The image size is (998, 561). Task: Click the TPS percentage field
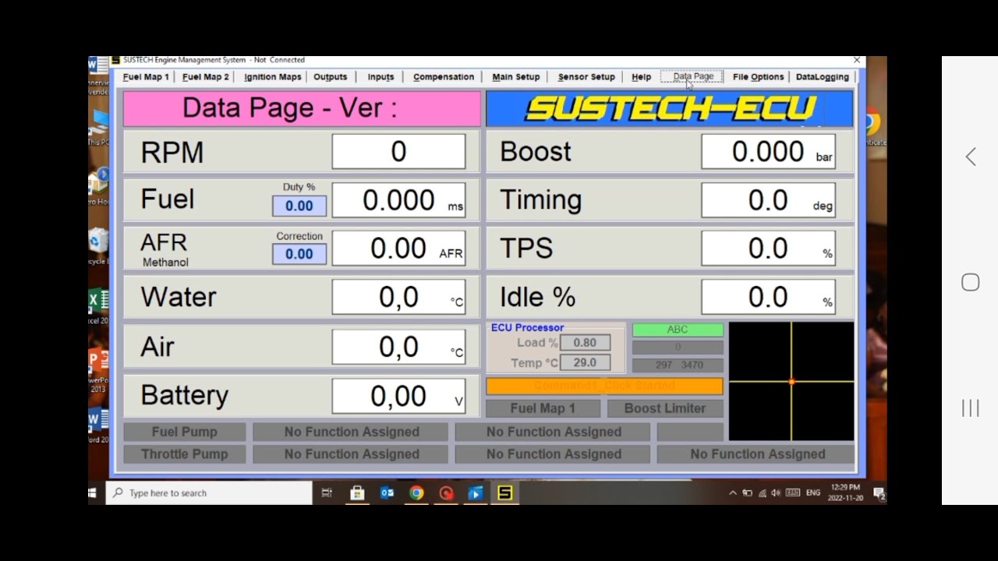click(768, 249)
